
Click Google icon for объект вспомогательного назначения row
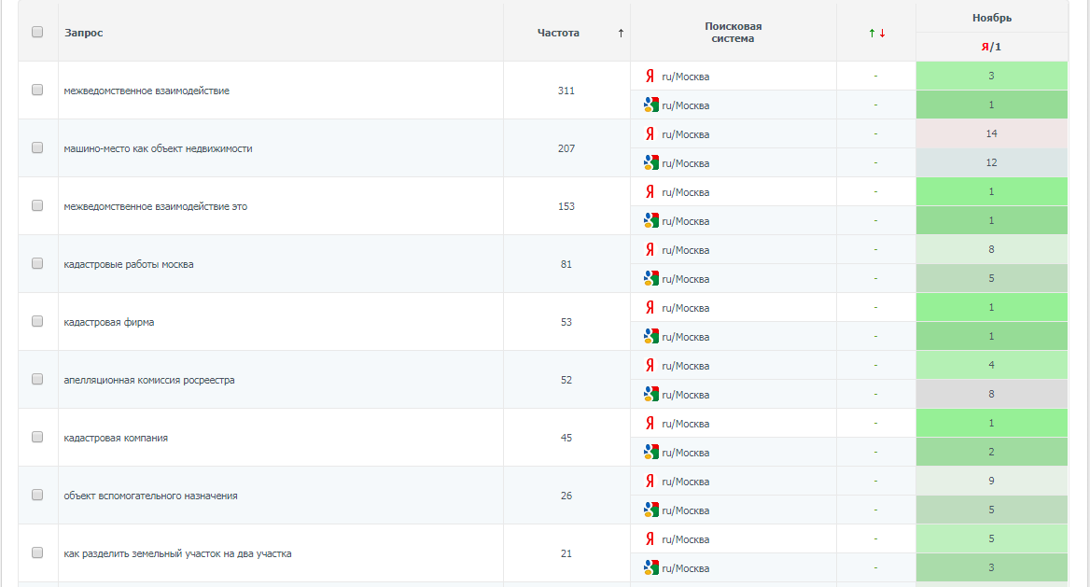[650, 510]
